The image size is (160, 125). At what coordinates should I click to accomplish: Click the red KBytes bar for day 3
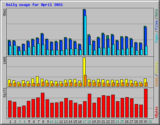[19, 112]
